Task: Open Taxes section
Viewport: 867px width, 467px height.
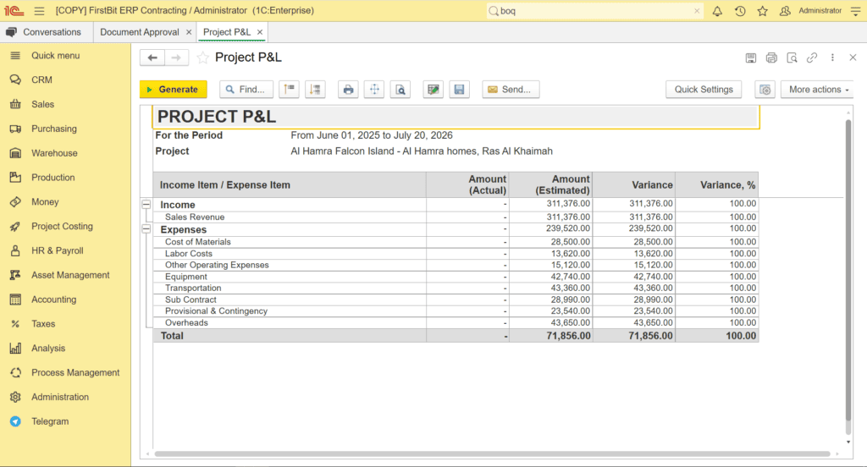Action: (65, 324)
